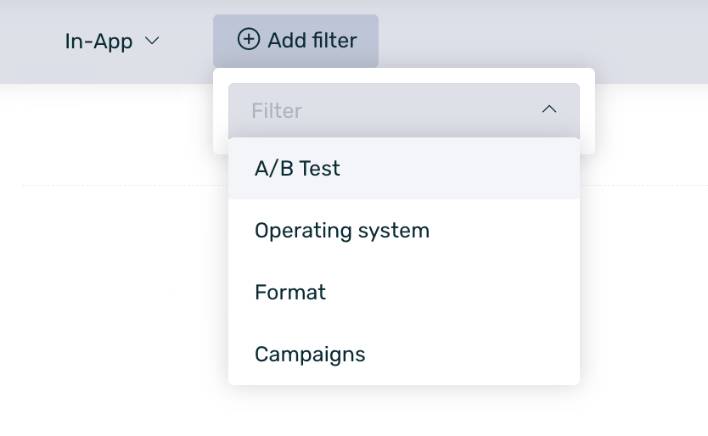
Task: Click the white popup border around Filter box
Action: [587, 110]
